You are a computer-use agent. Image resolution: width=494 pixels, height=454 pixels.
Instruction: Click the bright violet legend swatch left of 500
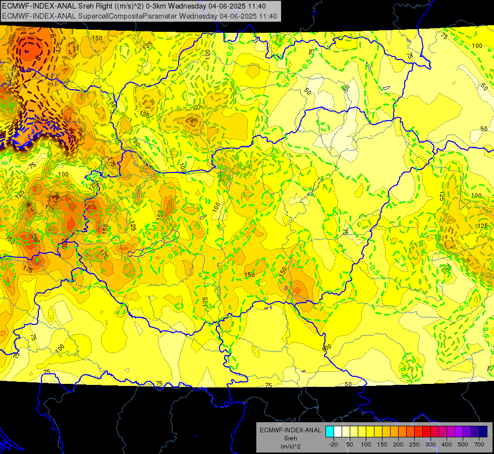coord(459,431)
